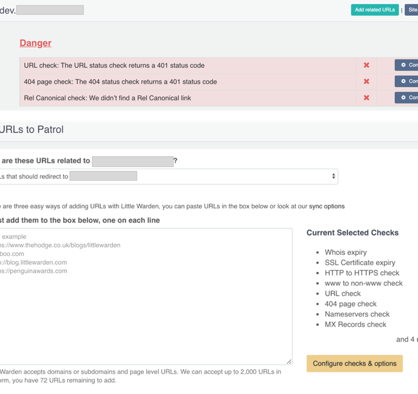Open the URL relationship dropdown
Image resolution: width=418 pixels, height=394 pixels.
click(168, 176)
